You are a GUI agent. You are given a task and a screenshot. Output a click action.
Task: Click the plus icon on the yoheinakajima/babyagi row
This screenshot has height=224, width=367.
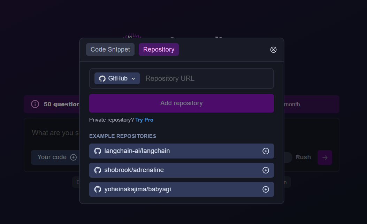point(266,190)
